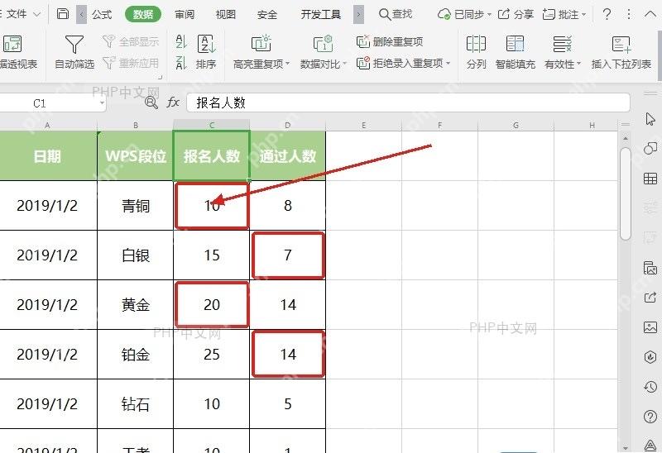Screen dimensions: 662x453
Task: Select the 报名人数 header cell
Action: click(212, 156)
